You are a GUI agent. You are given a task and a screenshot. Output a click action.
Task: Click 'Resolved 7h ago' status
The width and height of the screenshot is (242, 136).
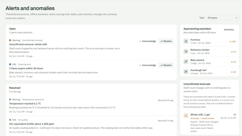tap(166, 121)
